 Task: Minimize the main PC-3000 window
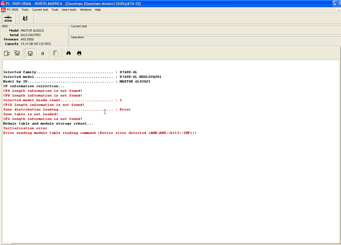click(x=336, y=4)
